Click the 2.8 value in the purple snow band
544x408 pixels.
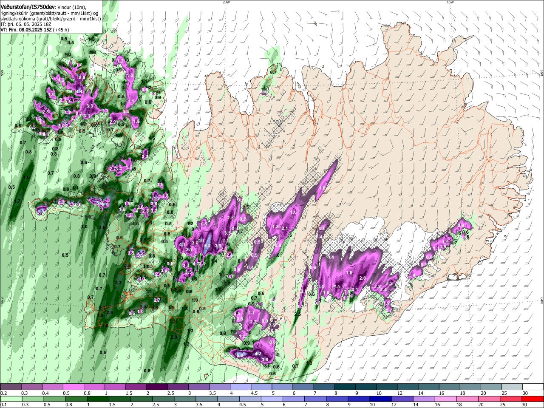363,278
